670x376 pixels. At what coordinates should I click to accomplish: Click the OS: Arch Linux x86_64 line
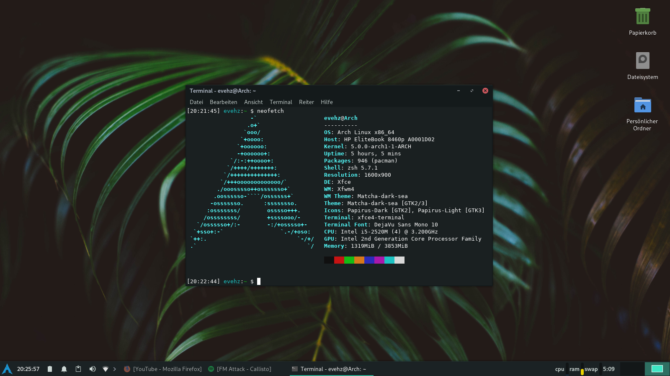[359, 132]
